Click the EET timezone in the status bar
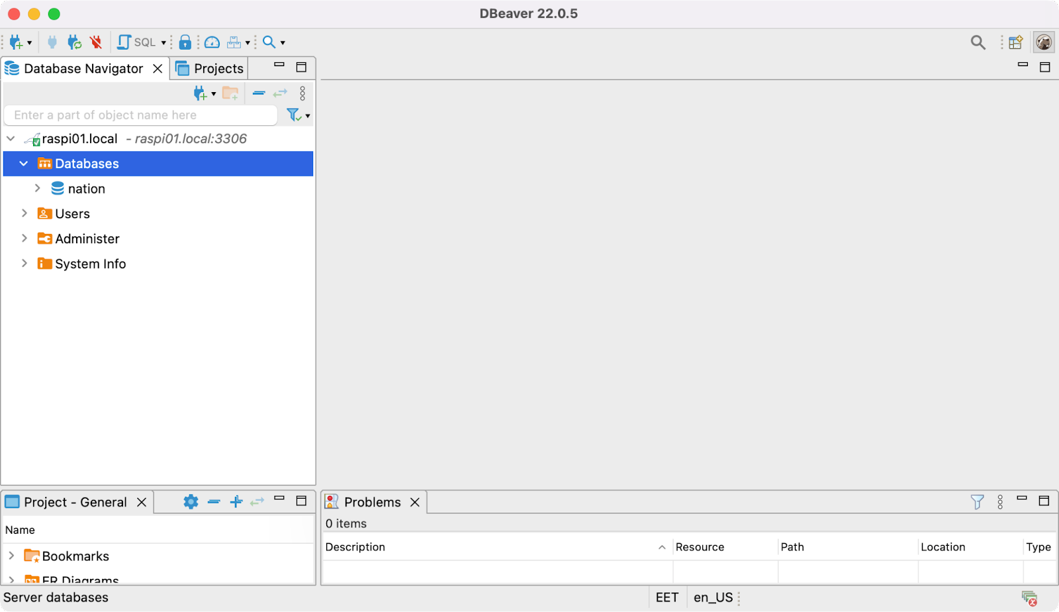1059x612 pixels. [667, 597]
